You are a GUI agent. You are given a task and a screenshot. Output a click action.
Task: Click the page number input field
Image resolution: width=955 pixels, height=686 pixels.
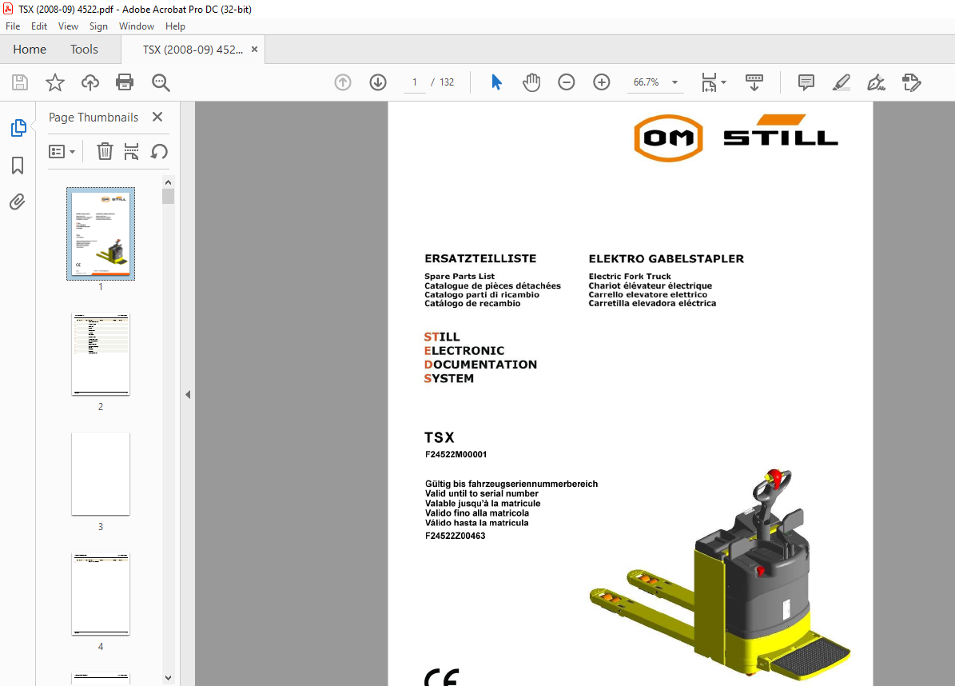point(415,82)
